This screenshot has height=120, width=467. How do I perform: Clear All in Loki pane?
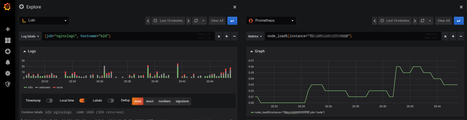[x=217, y=21]
